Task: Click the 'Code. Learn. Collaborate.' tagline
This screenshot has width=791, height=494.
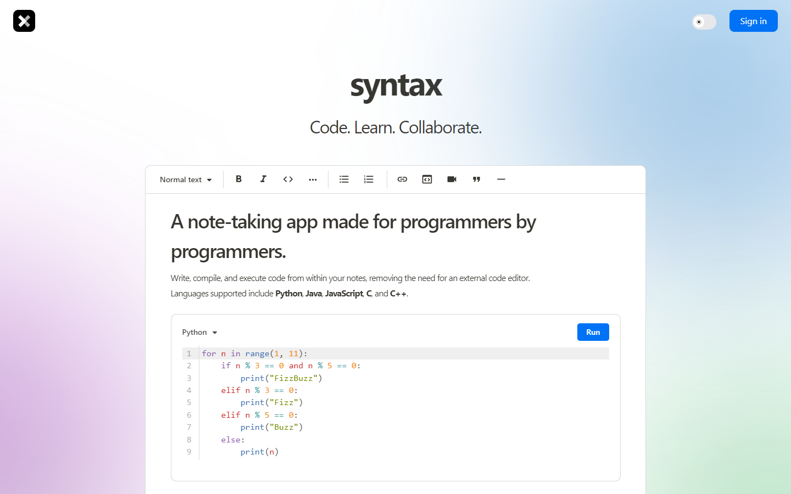Action: (x=396, y=127)
